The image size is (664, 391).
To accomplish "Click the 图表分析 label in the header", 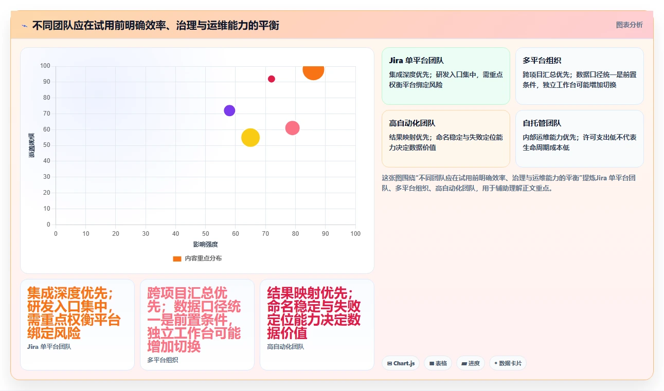I will coord(629,25).
